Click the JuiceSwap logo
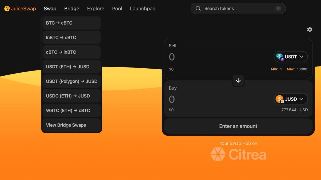The image size is (321, 180). (20, 9)
